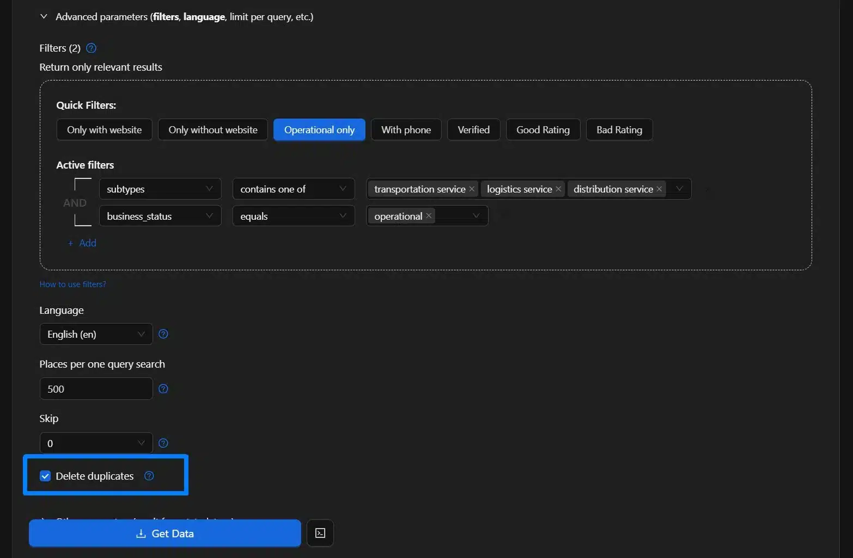Screen dimensions: 853x558
Task: Open the 'contains one of' operator dropdown
Action: (x=293, y=189)
